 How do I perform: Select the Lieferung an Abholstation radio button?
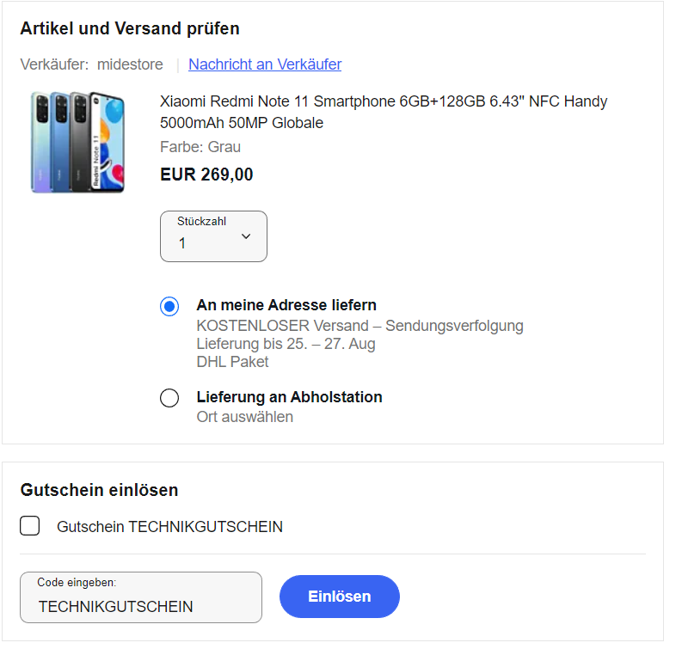click(x=169, y=398)
